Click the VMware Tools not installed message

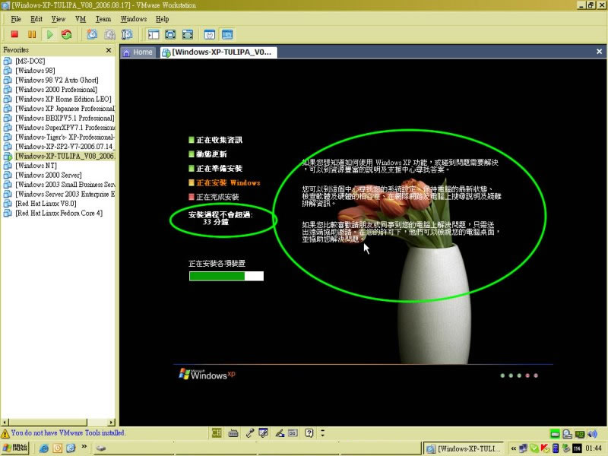68,432
